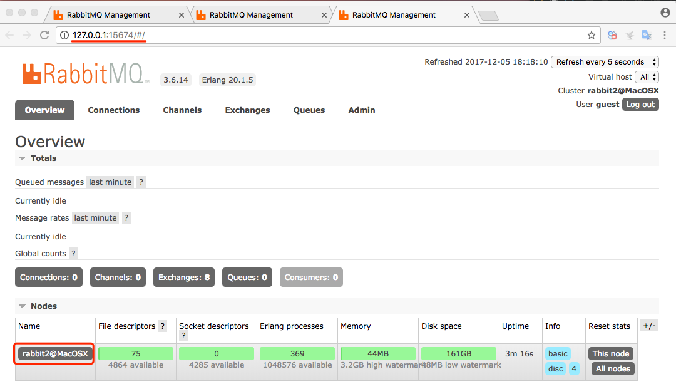This screenshot has width=676, height=384.
Task: Click the RabbitMQ logo
Action: 85,74
